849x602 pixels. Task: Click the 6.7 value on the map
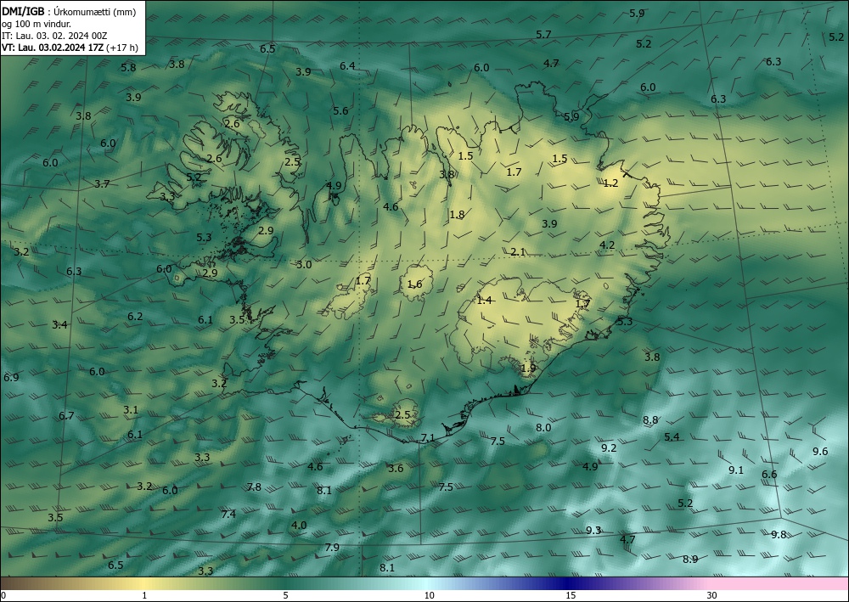(x=66, y=416)
